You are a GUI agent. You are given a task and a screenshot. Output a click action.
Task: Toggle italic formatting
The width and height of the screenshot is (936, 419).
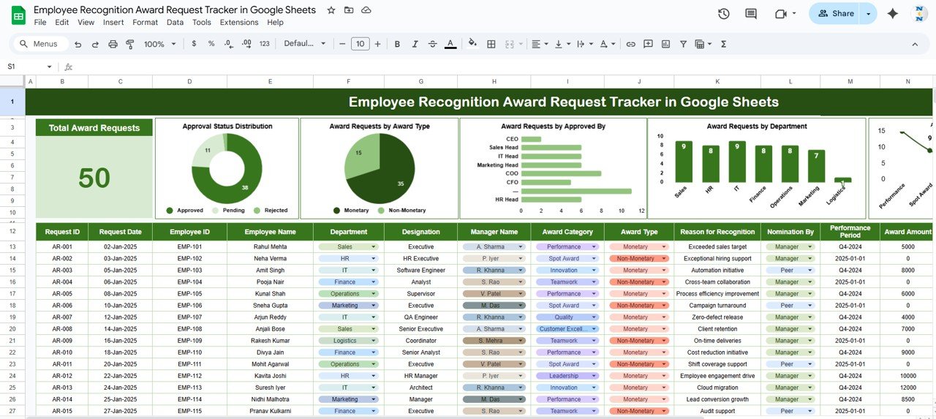click(415, 44)
